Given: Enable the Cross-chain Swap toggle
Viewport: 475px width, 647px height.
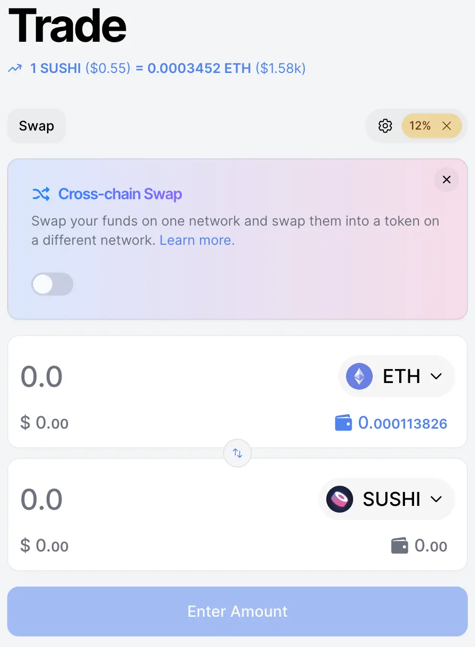Looking at the screenshot, I should coord(52,284).
